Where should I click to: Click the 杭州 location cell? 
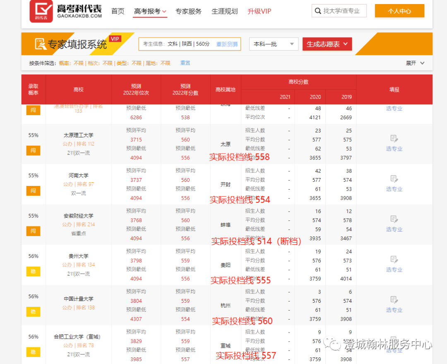[225, 305]
